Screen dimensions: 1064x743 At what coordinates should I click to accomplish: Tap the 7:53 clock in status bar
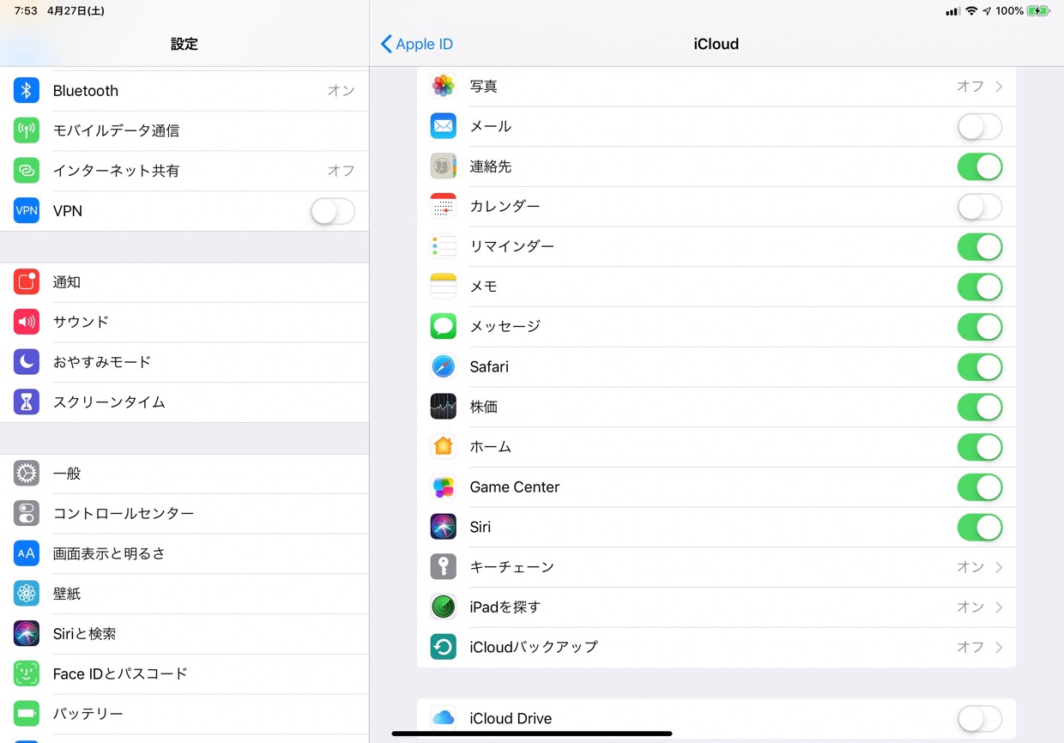(26, 11)
